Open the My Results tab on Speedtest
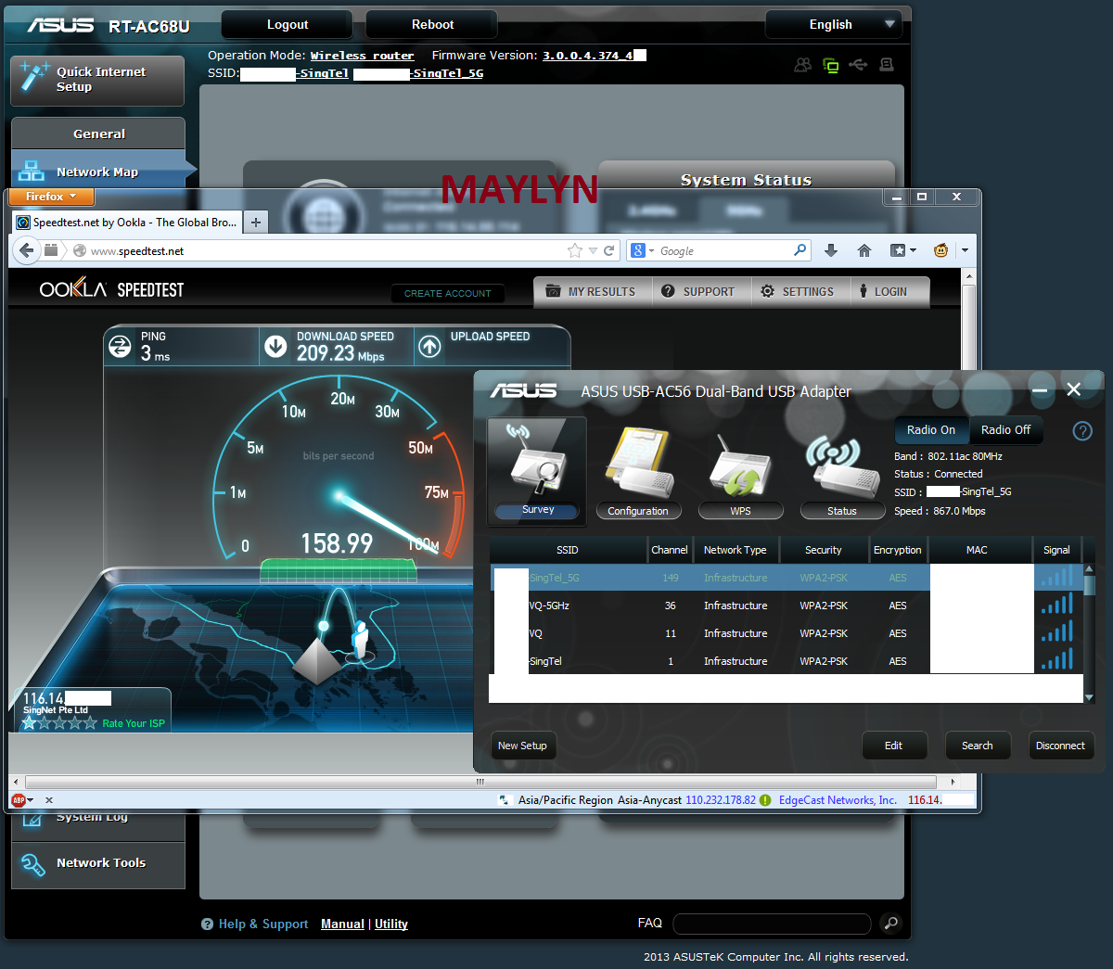 tap(591, 291)
